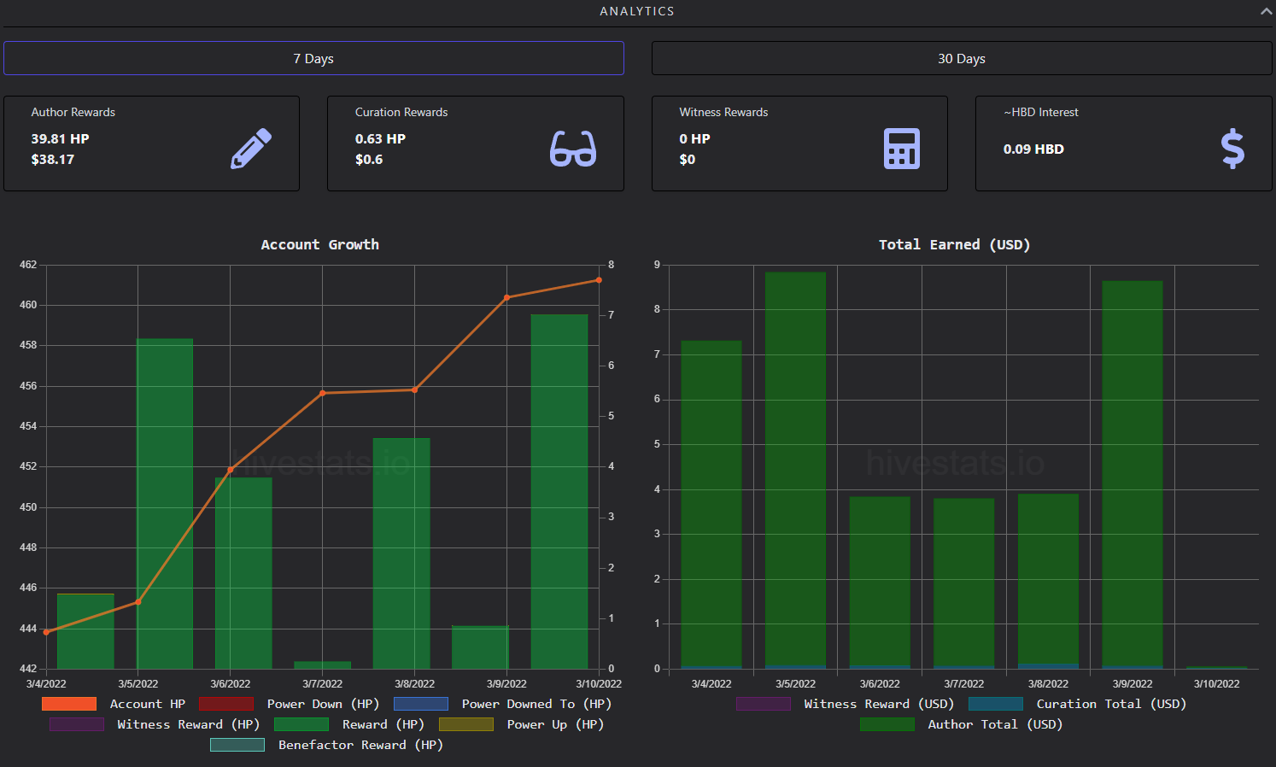The height and width of the screenshot is (767, 1276).
Task: Click the Power Down (HP) legend label
Action: click(323, 704)
